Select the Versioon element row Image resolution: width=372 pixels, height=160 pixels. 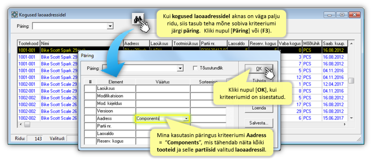click(x=116, y=111)
